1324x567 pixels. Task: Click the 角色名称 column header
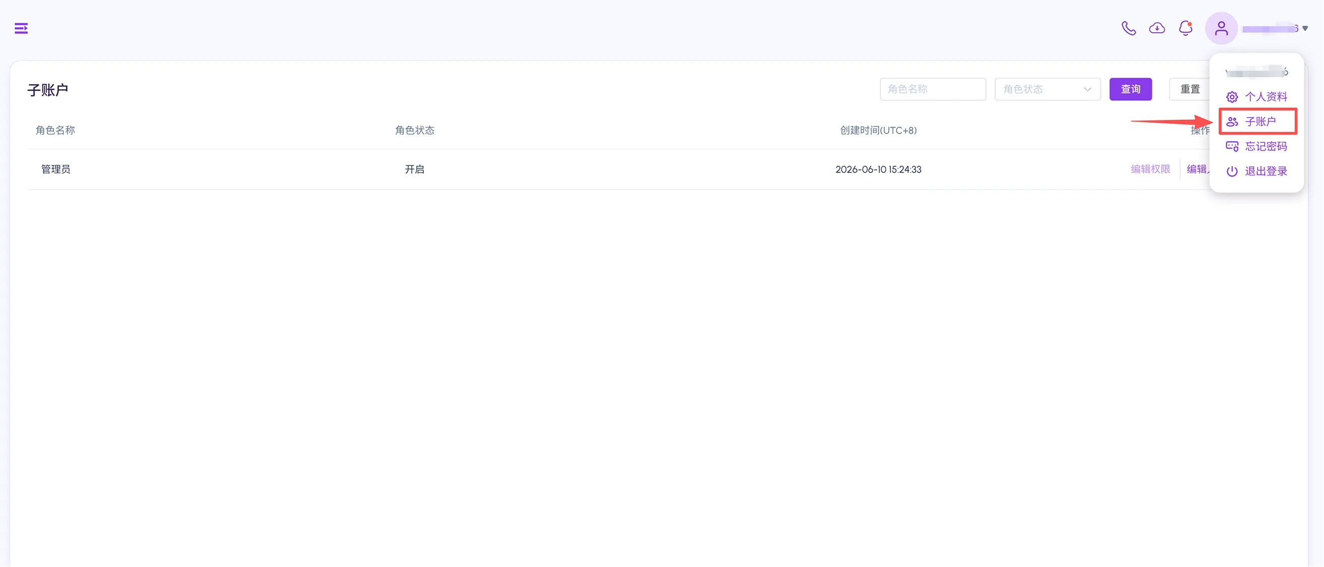[x=55, y=131]
